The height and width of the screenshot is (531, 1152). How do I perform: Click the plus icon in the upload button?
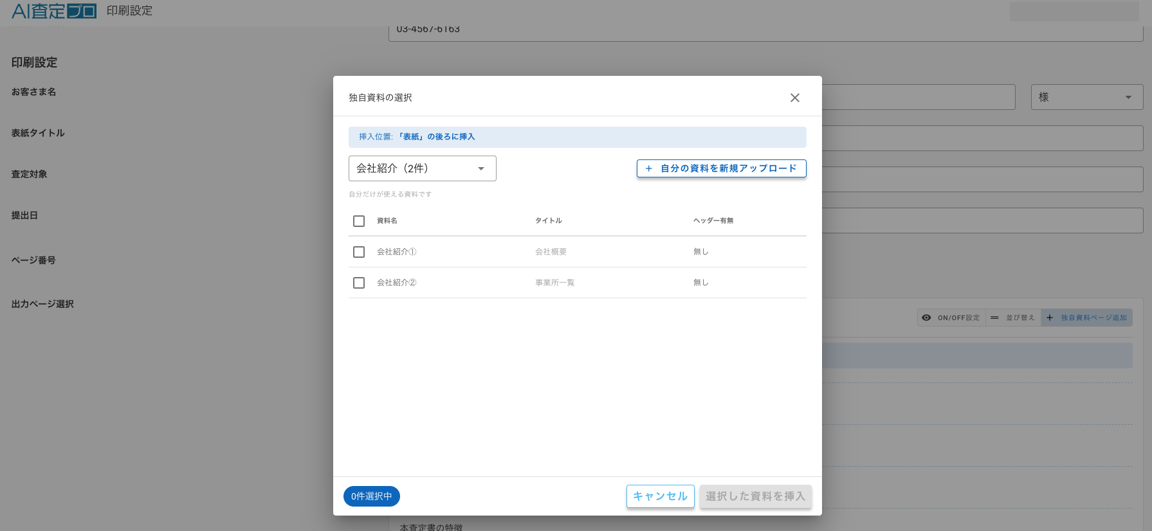click(648, 168)
